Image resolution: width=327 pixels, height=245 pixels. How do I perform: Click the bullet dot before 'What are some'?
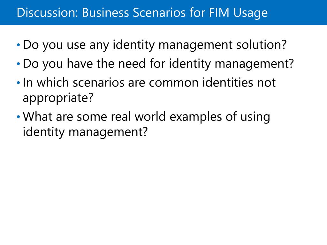click(x=18, y=117)
